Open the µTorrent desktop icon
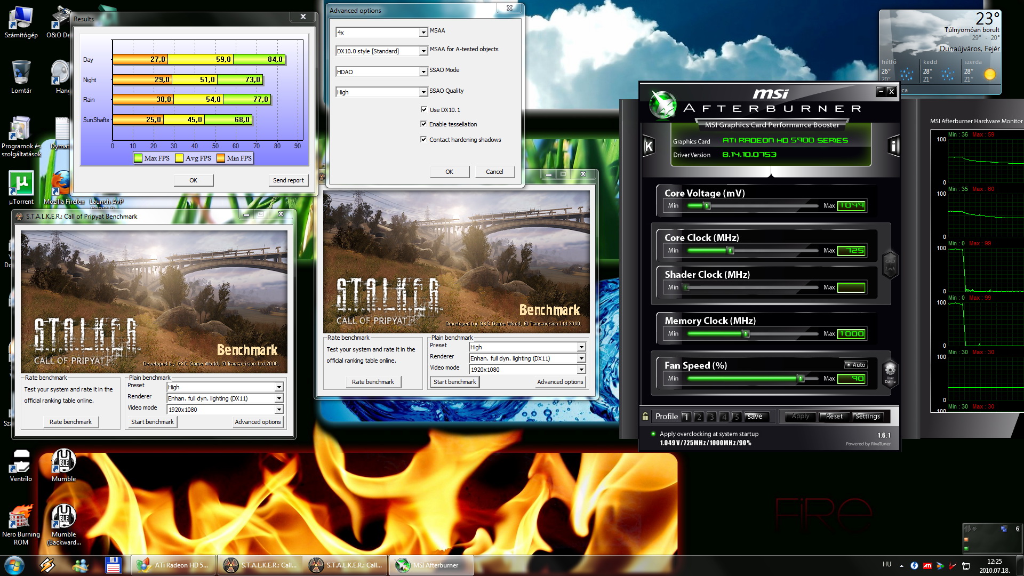 click(x=21, y=187)
